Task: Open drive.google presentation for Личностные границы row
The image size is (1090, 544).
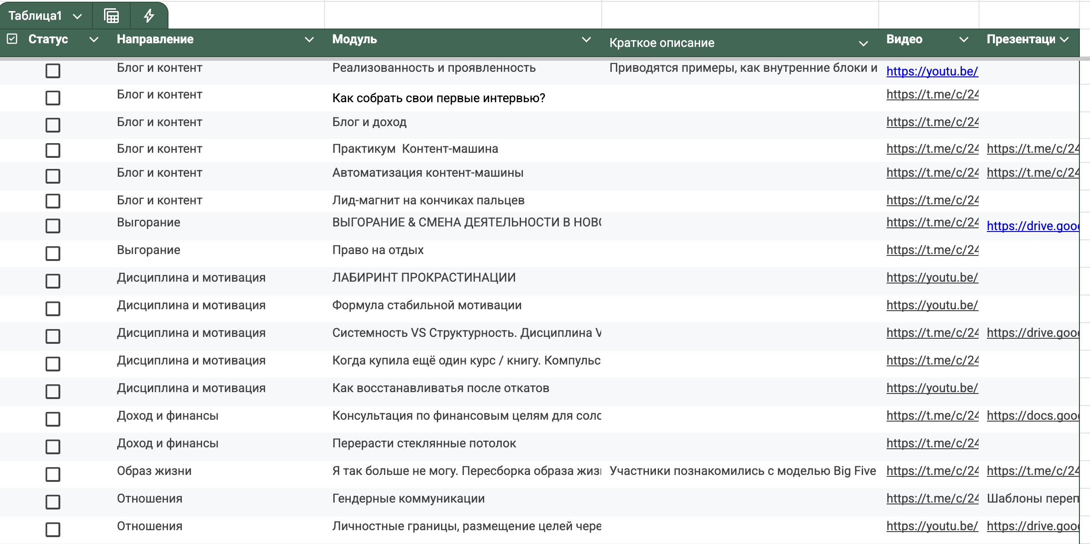Action: [x=1033, y=526]
